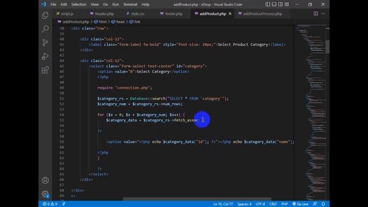
Task: Click "$category_num" on line 52
Action: tap(112, 104)
